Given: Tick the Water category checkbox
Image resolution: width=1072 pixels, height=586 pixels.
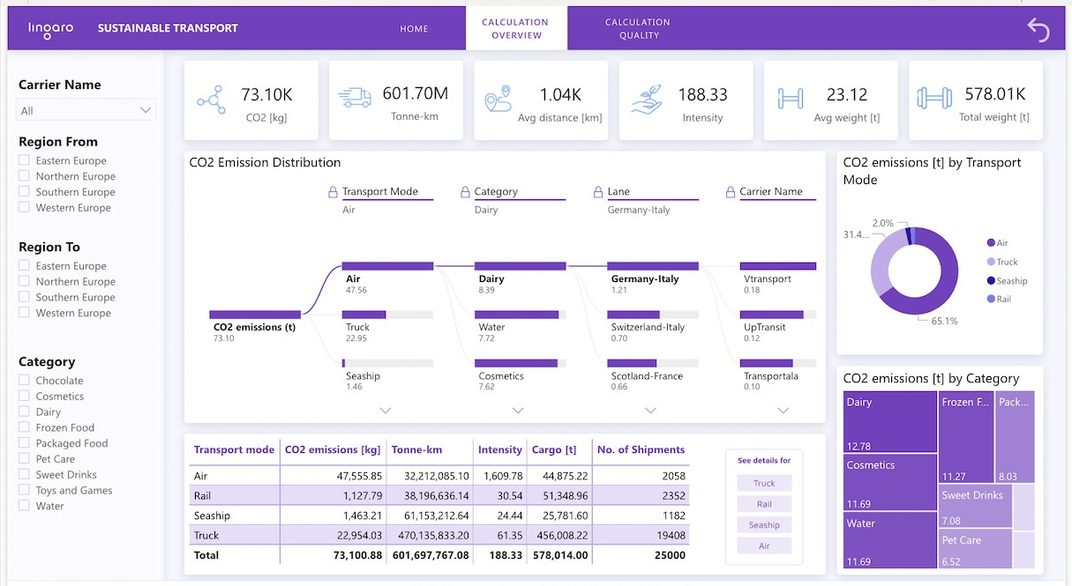Looking at the screenshot, I should pos(25,506).
